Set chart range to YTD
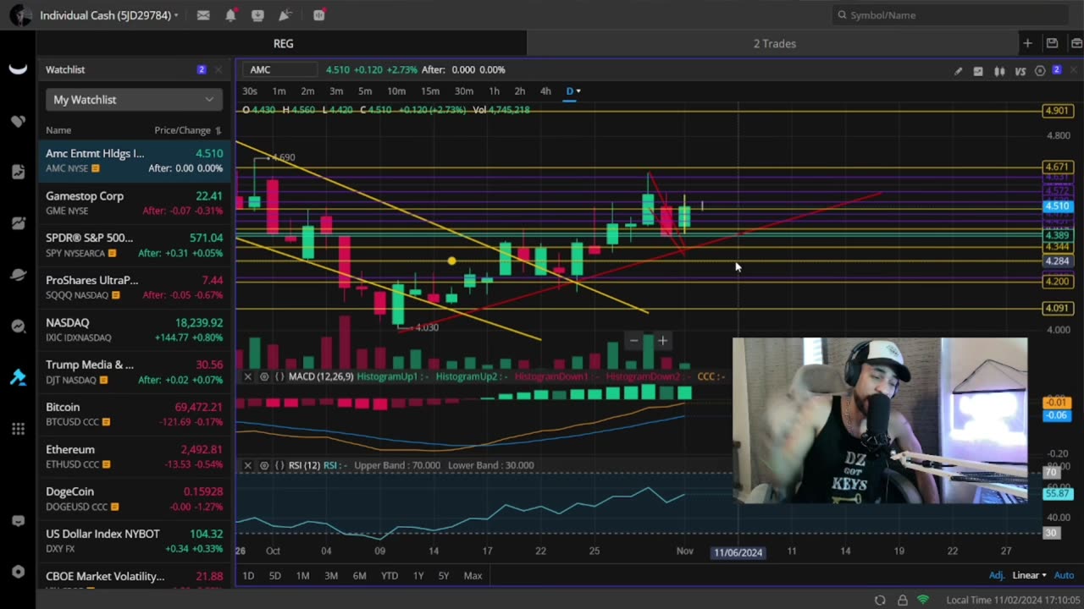 390,575
